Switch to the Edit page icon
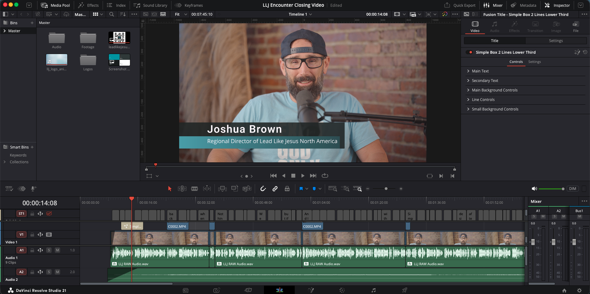Viewport: 590px width, 294px height. [x=279, y=290]
